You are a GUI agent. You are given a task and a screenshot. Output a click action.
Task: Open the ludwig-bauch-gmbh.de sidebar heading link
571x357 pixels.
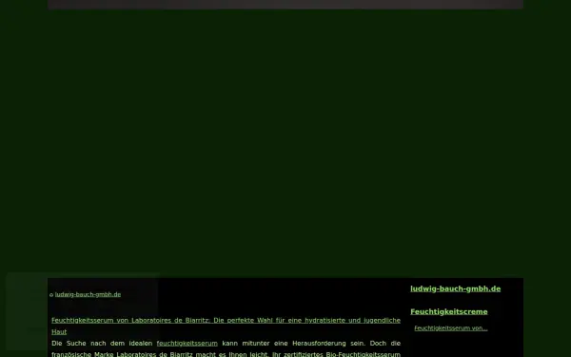(x=455, y=288)
